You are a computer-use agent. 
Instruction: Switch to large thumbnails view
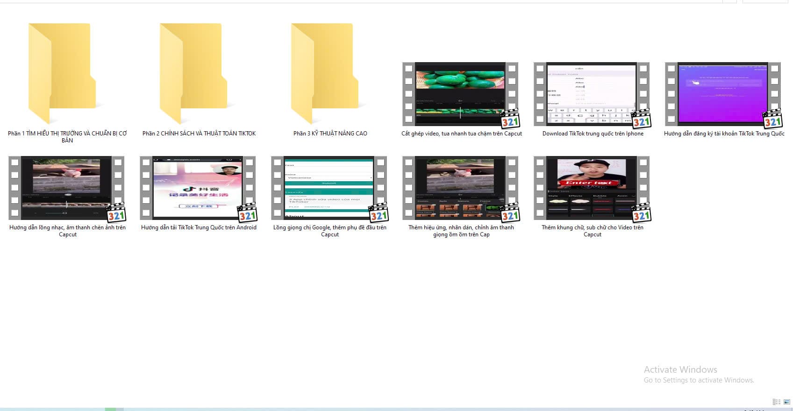point(787,402)
